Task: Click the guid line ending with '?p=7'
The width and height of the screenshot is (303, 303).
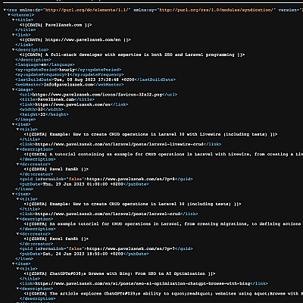Action: [106, 248]
